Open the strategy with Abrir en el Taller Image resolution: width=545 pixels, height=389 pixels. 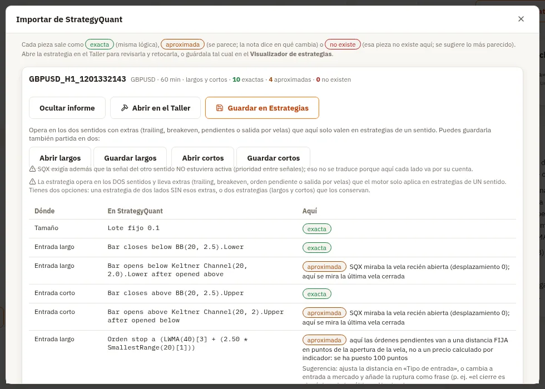click(155, 108)
